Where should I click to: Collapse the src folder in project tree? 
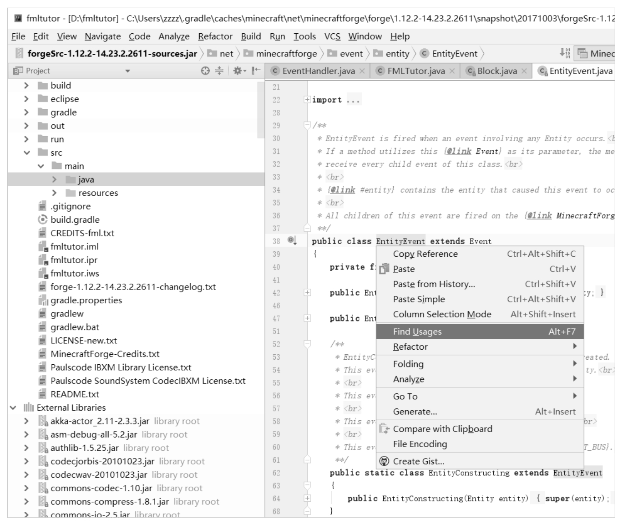click(26, 153)
